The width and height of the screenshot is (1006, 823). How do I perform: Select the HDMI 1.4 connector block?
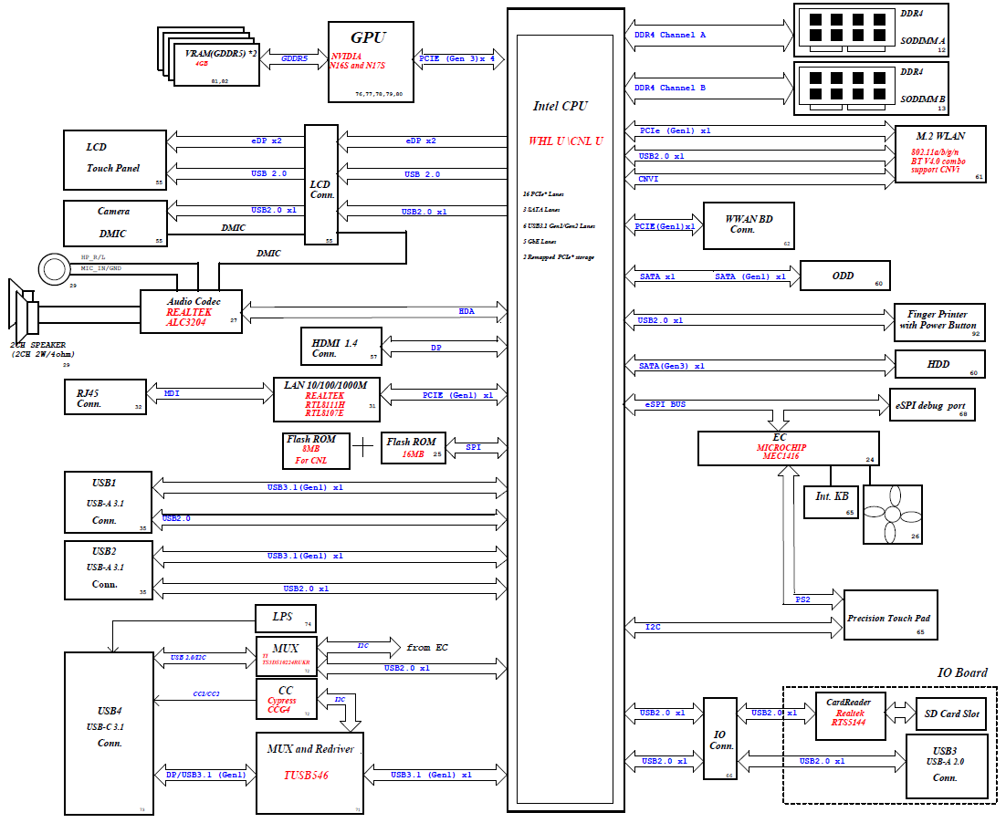pos(341,348)
